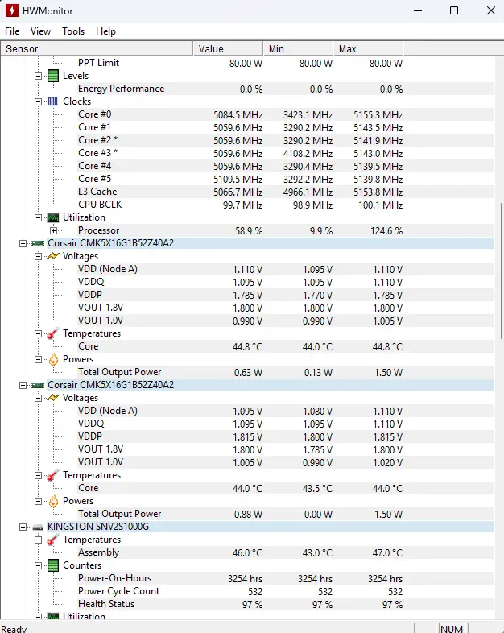Click the Levels green chip icon
Image resolution: width=504 pixels, height=633 pixels.
click(x=53, y=76)
